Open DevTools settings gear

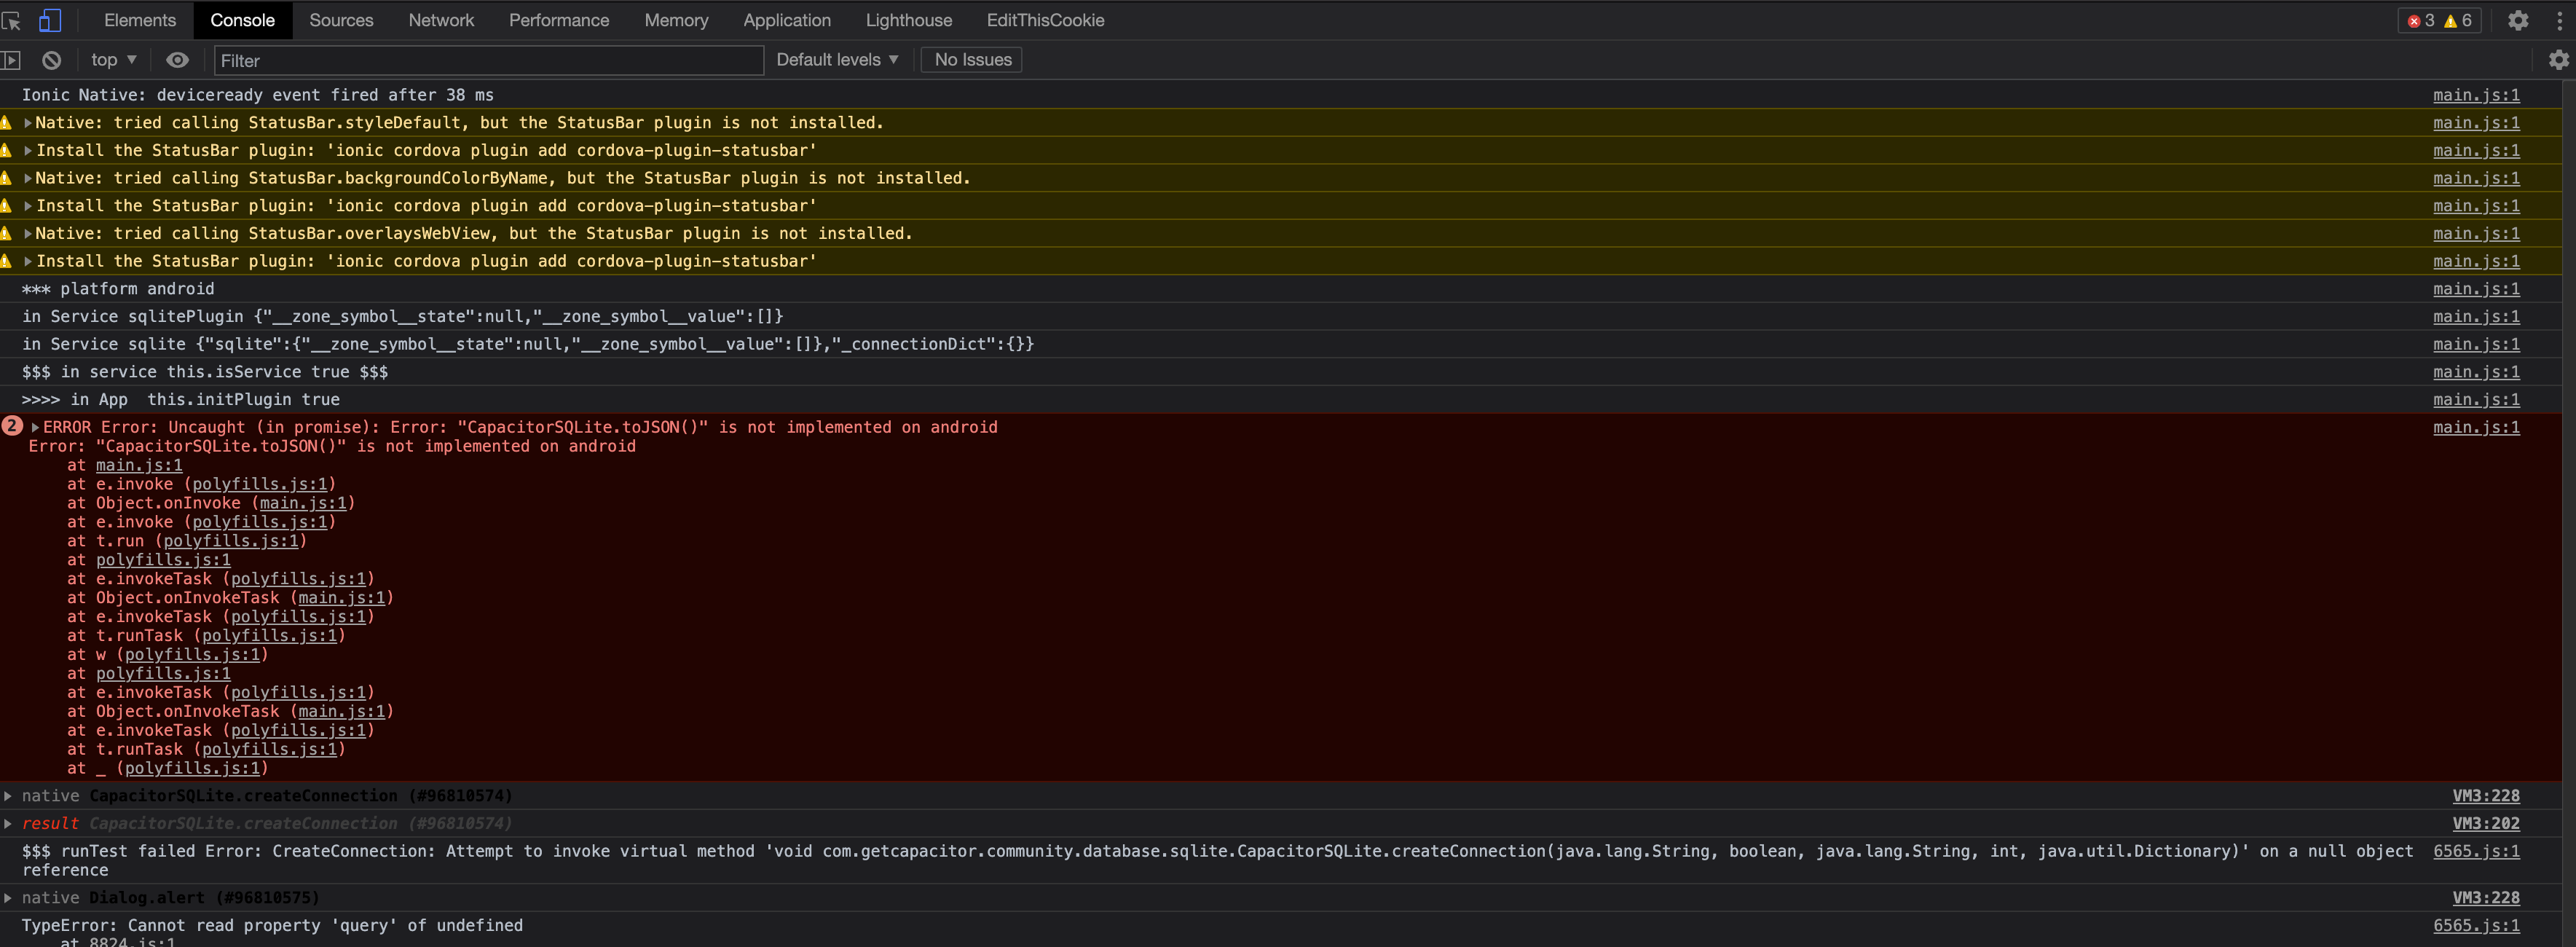pyautogui.click(x=2519, y=20)
